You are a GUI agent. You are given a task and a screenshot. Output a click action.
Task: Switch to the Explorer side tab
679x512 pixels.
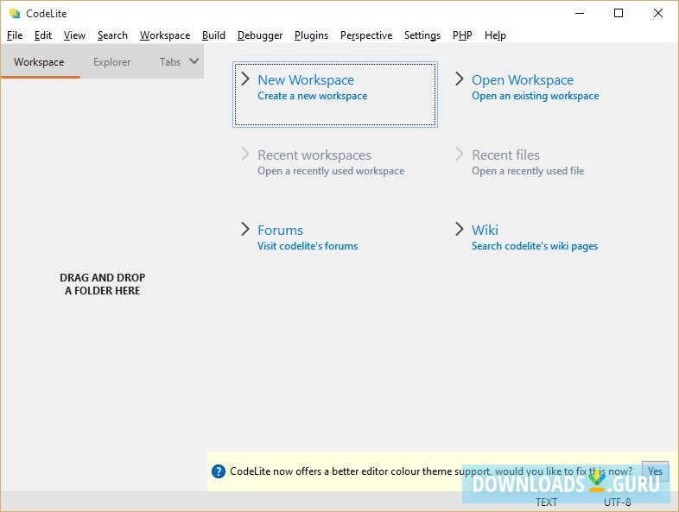pos(111,62)
